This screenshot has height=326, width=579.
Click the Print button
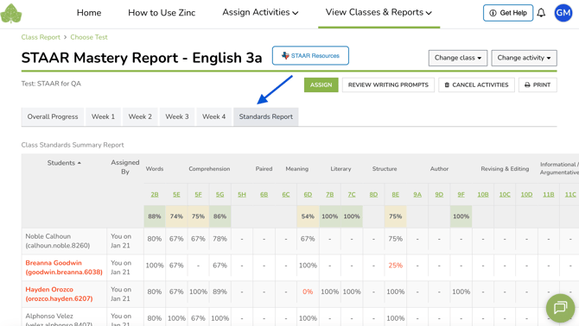(x=538, y=85)
